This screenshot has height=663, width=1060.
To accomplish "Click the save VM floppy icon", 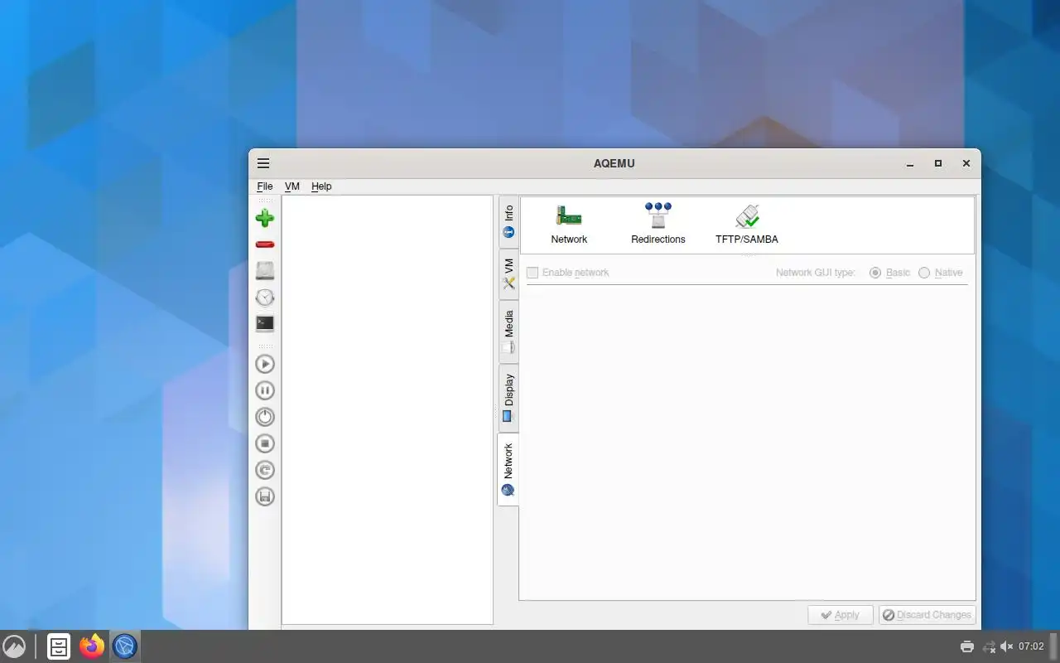I will pos(265,496).
